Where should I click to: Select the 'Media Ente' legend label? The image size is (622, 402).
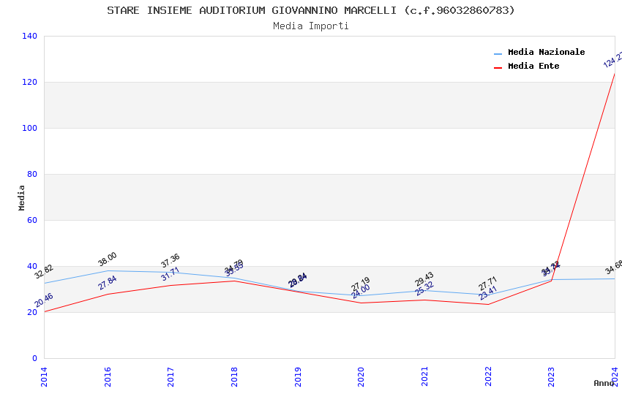click(x=533, y=66)
